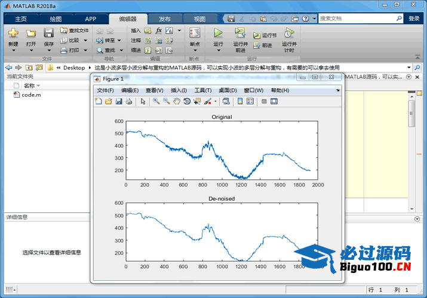Image resolution: width=427 pixels, height=298 pixels.
Task: Switch to the APP tab
Action: coord(90,18)
